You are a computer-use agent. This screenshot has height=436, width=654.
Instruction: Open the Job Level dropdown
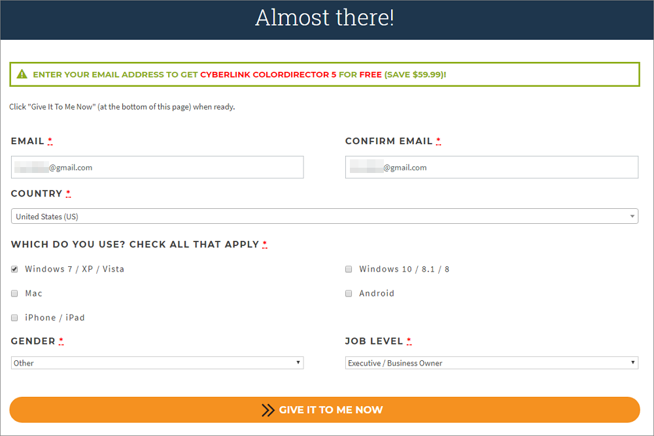click(491, 363)
